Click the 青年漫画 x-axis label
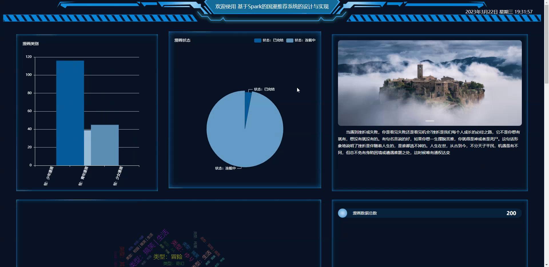Screen dimensions: 549x267 pyautogui.click(x=83, y=176)
